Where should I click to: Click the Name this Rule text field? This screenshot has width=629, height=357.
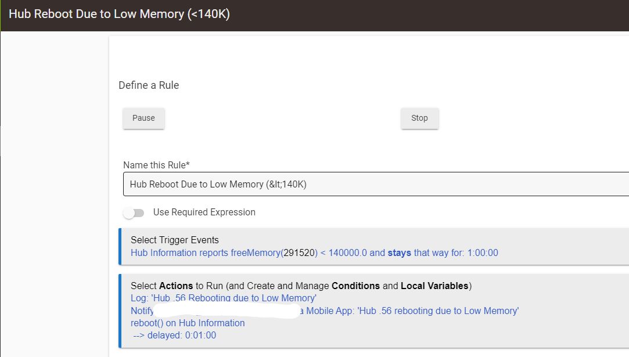[x=372, y=184]
